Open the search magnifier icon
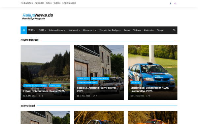 point(174,30)
